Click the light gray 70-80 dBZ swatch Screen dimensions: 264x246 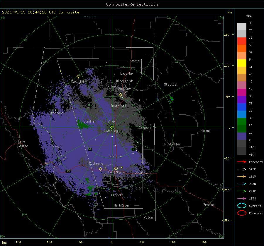point(242,27)
